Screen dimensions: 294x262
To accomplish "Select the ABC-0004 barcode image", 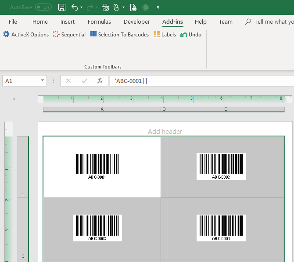I will (x=221, y=228).
